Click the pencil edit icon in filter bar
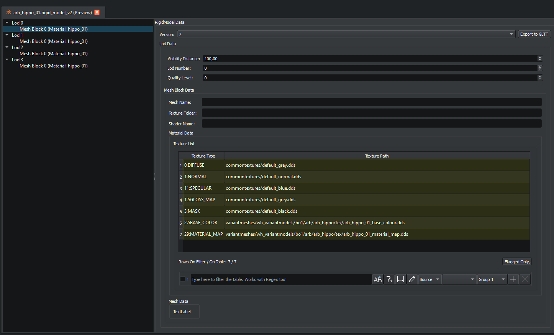 click(412, 279)
